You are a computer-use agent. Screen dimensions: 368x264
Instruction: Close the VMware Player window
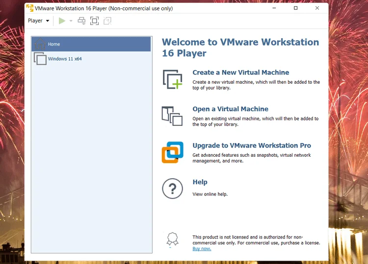(x=317, y=8)
